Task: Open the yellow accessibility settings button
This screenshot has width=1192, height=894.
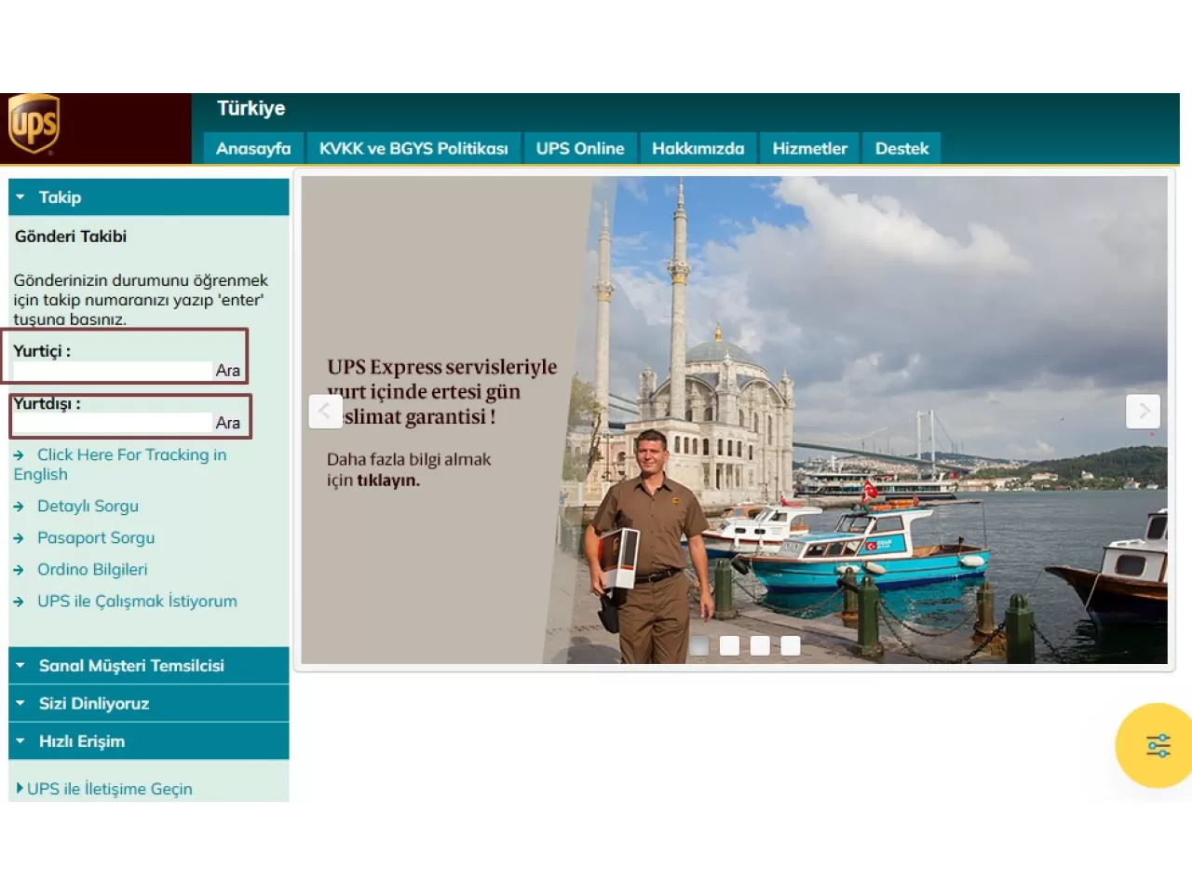Action: (x=1157, y=745)
